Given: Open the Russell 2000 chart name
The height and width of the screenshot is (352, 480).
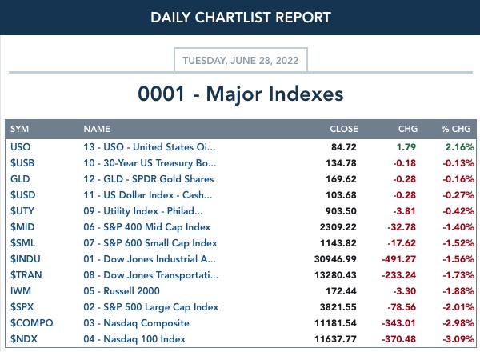Looking at the screenshot, I should (122, 290).
